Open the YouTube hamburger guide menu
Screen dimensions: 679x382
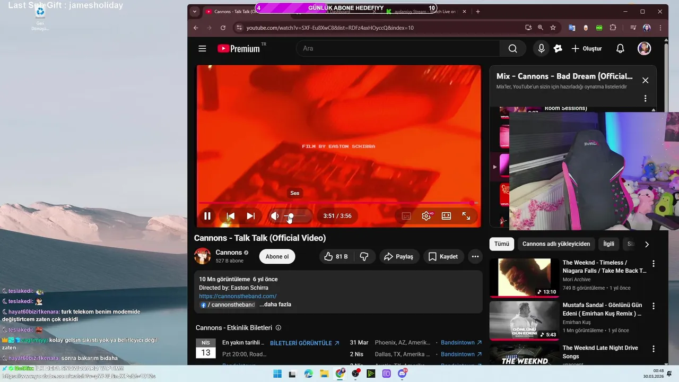point(202,48)
